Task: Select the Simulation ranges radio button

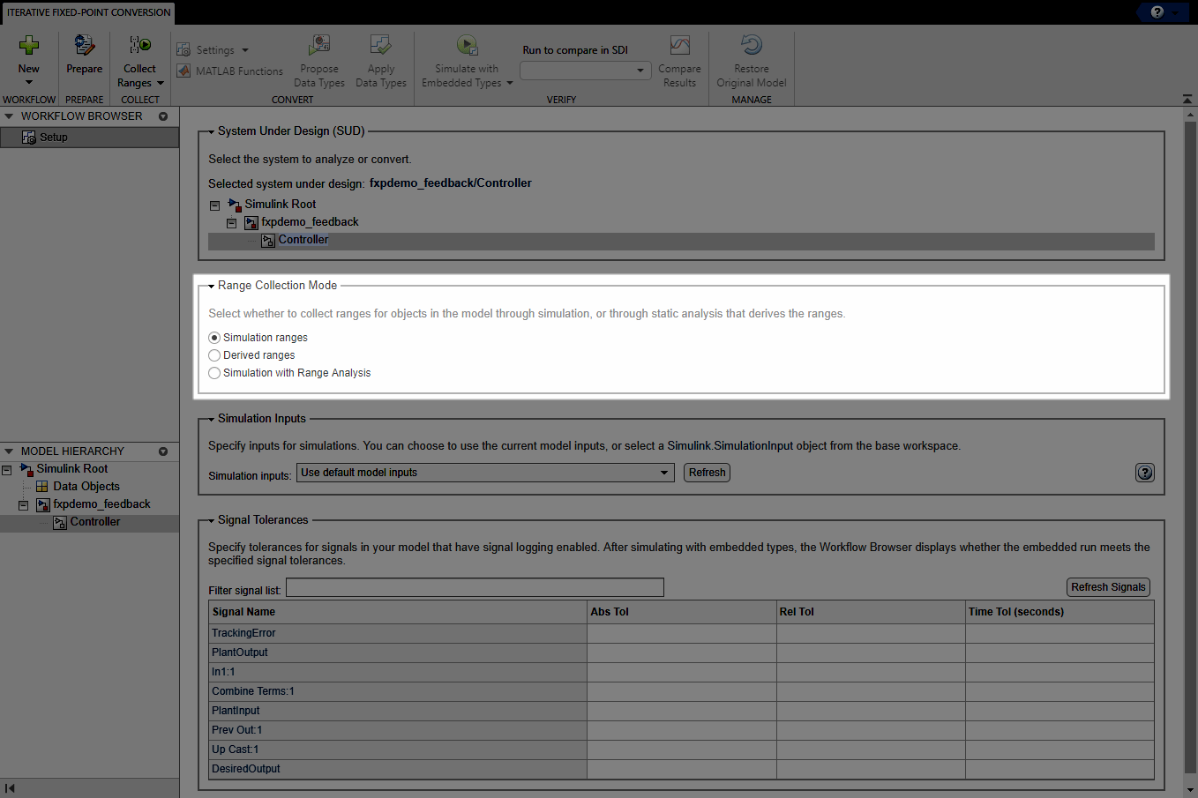Action: (213, 337)
